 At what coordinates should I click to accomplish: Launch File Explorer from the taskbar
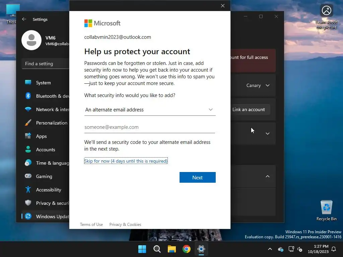pyautogui.click(x=172, y=249)
